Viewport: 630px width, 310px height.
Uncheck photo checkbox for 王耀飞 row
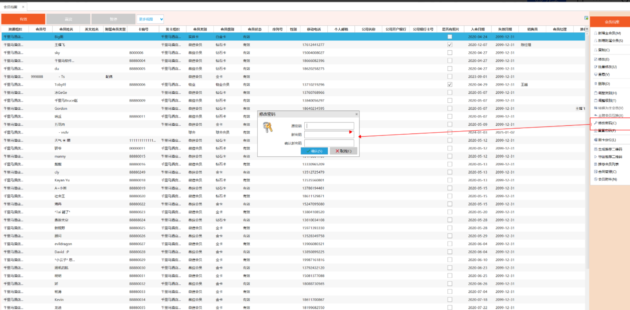pyautogui.click(x=450, y=45)
